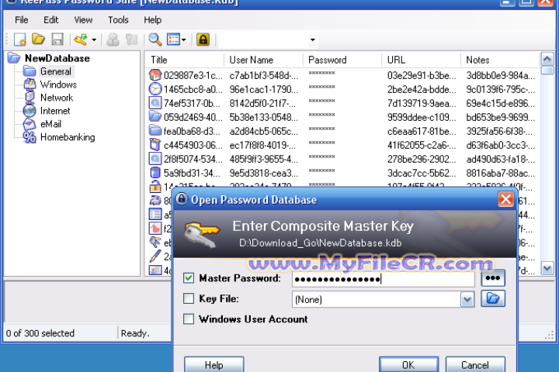Click the browse key file folder icon
The height and width of the screenshot is (372, 559).
493,298
